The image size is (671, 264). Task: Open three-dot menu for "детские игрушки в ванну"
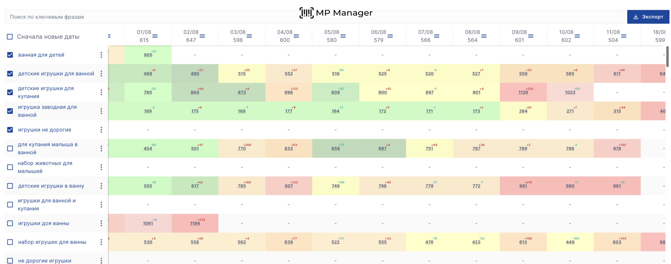(101, 186)
